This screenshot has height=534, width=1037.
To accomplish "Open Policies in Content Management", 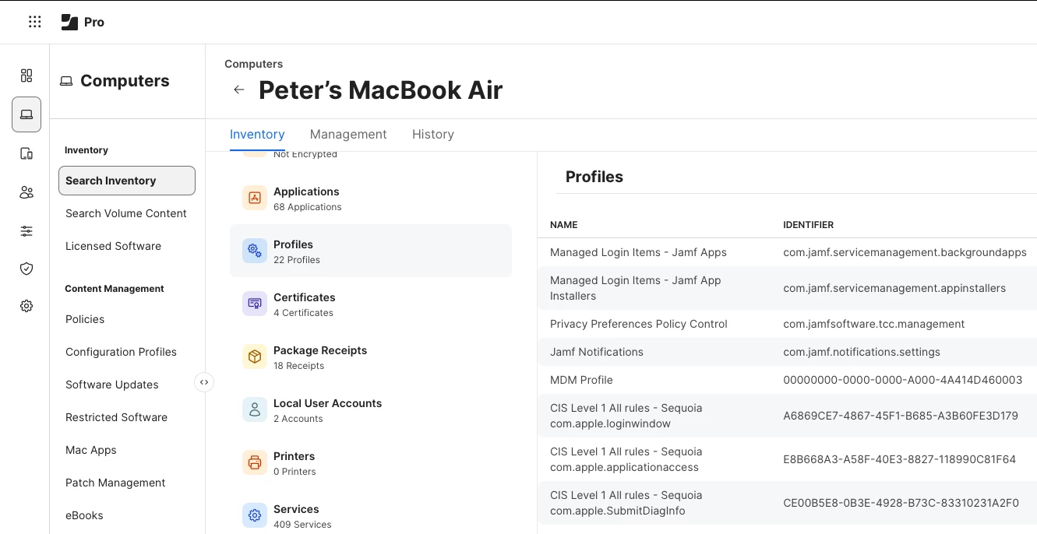I will click(x=85, y=319).
